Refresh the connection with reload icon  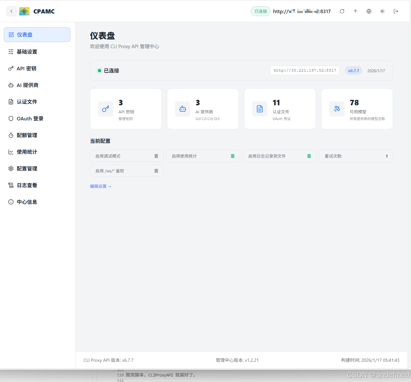point(342,11)
